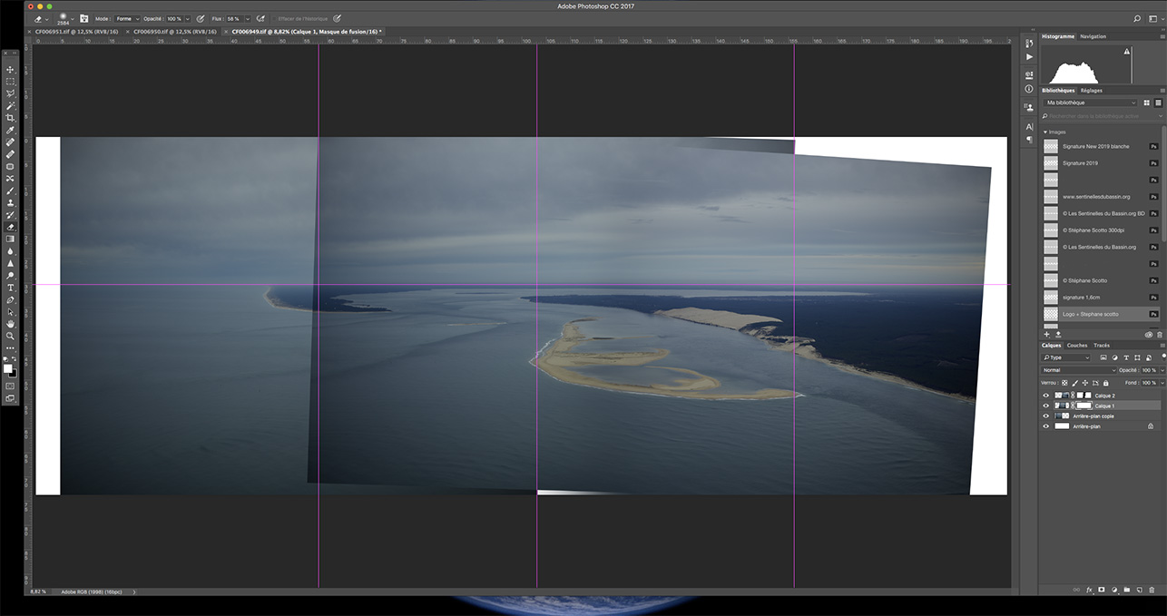
Task: Select the www.sentinellesdubassin.org library item
Action: pos(1095,197)
